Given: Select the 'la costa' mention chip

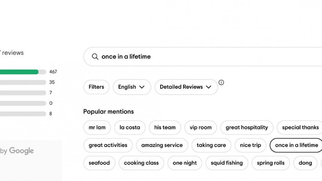Looking at the screenshot, I should click(x=130, y=127).
